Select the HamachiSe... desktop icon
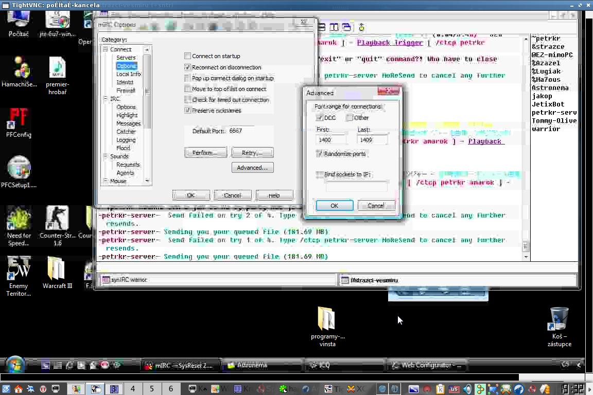 pyautogui.click(x=19, y=72)
